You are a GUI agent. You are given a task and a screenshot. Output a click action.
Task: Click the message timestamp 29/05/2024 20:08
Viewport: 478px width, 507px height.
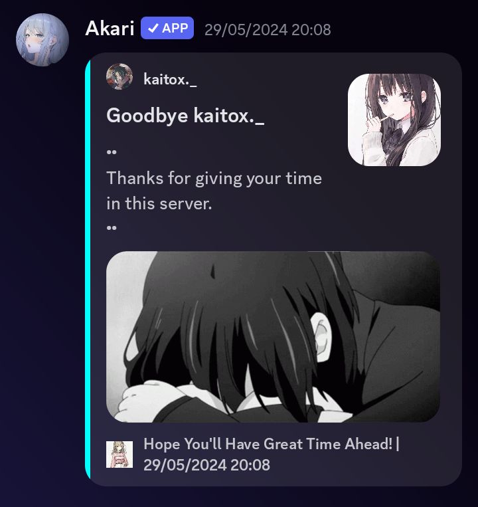pyautogui.click(x=268, y=30)
